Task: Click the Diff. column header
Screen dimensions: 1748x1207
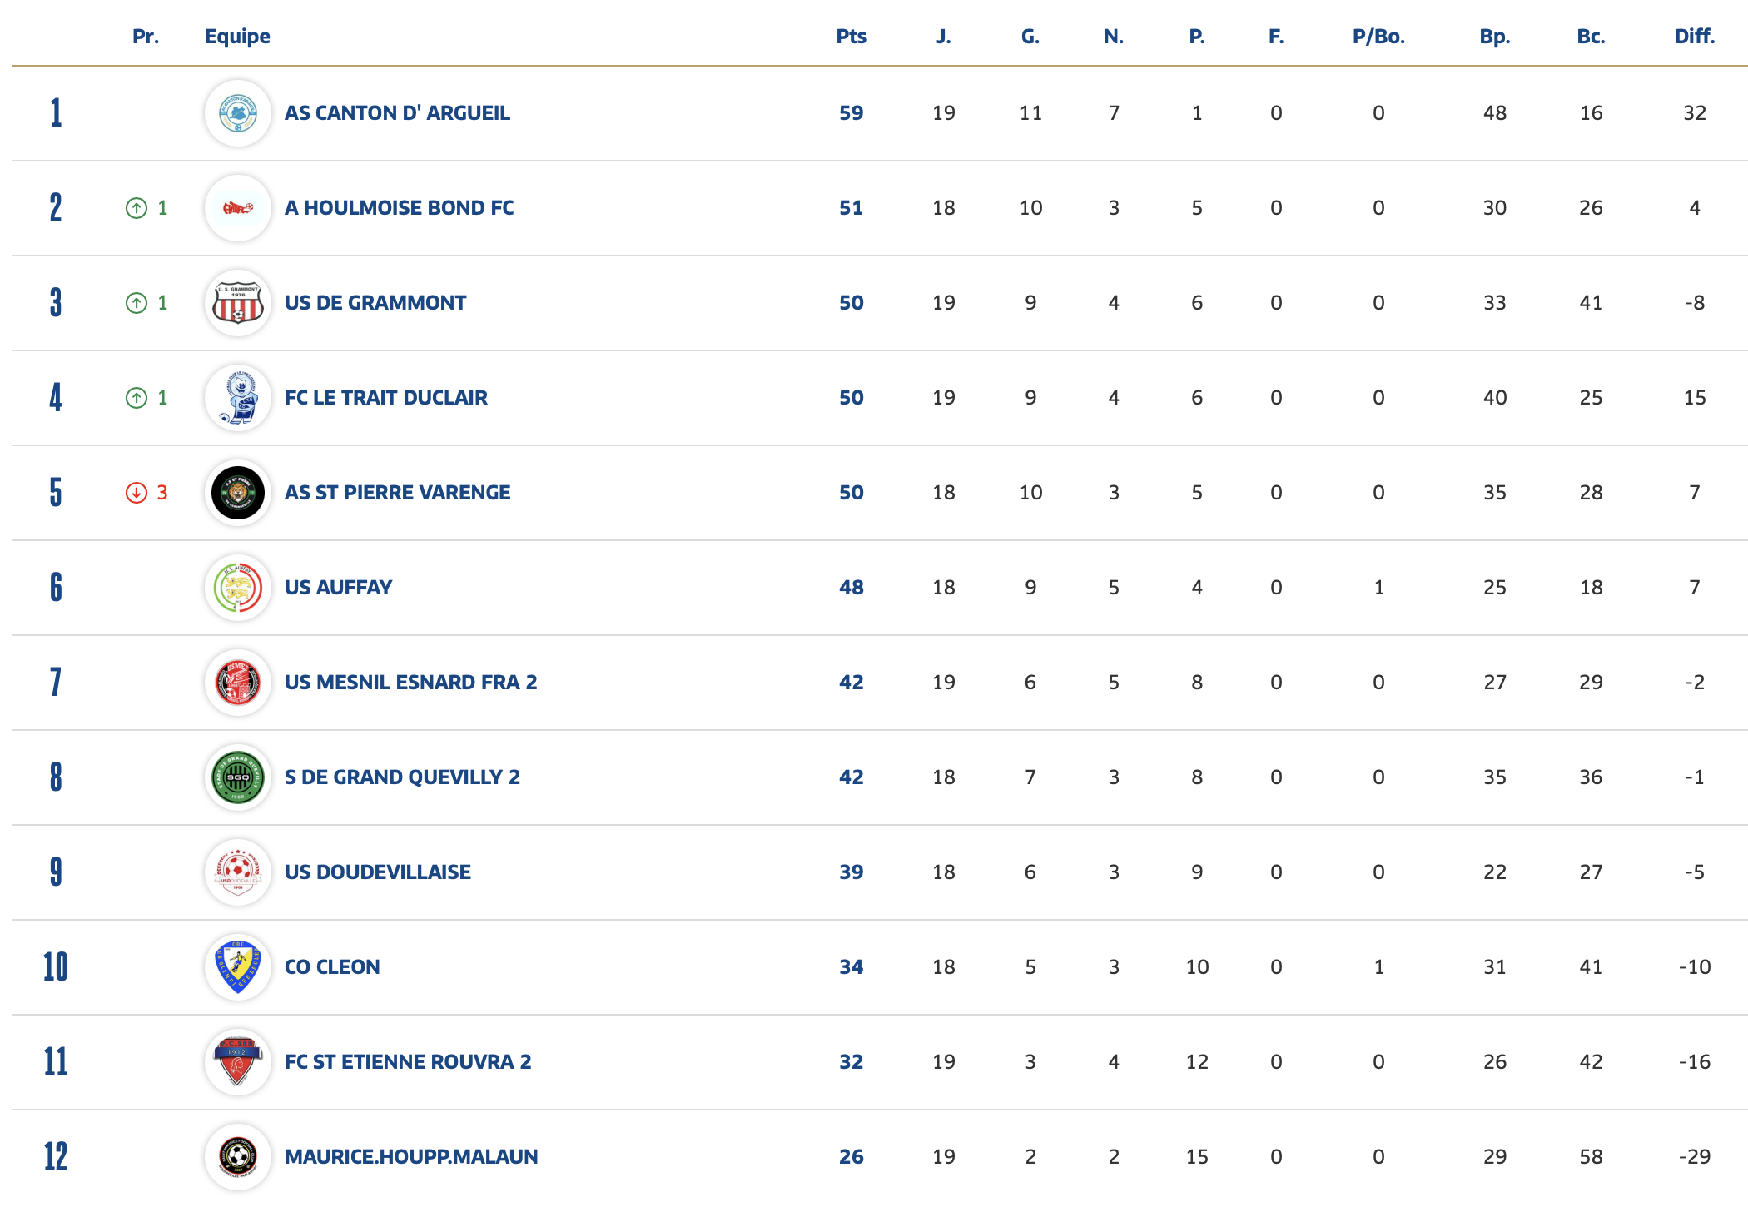Action: click(x=1694, y=37)
